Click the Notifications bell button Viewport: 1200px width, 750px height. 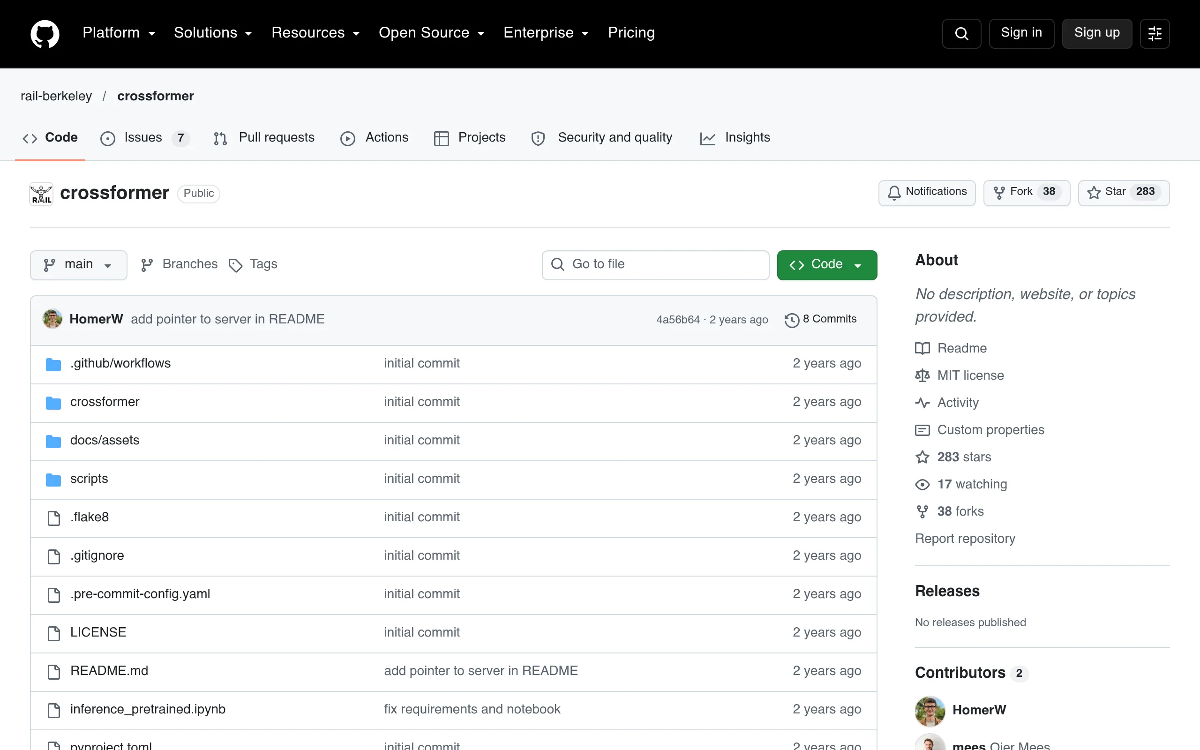[x=927, y=193]
